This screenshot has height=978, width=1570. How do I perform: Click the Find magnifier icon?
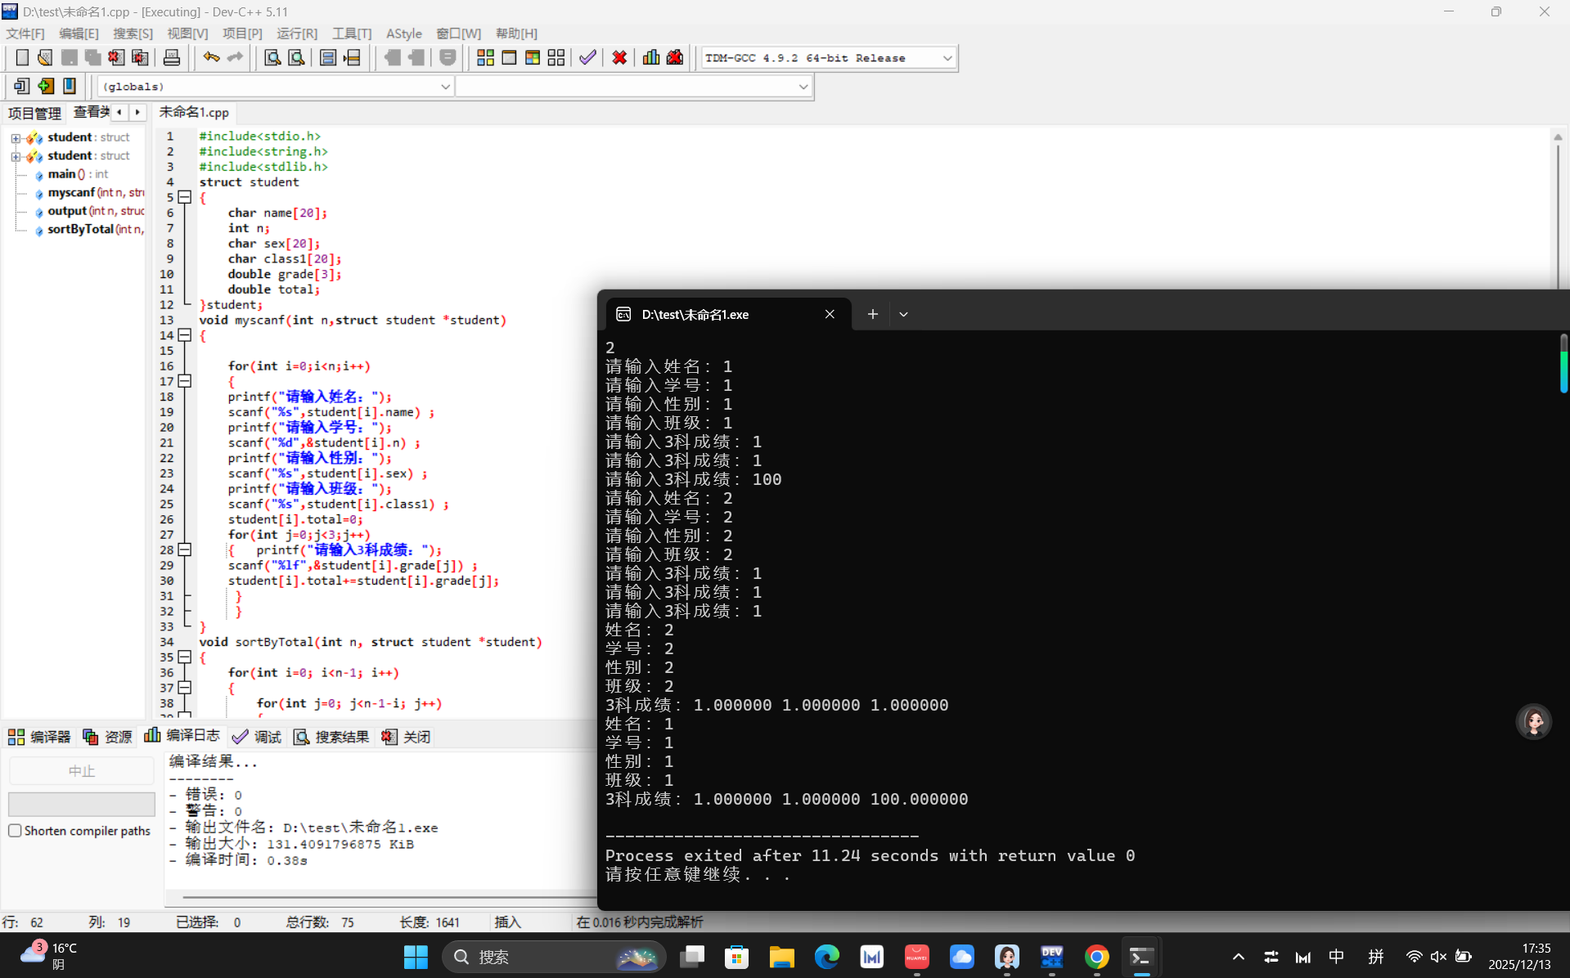(272, 57)
